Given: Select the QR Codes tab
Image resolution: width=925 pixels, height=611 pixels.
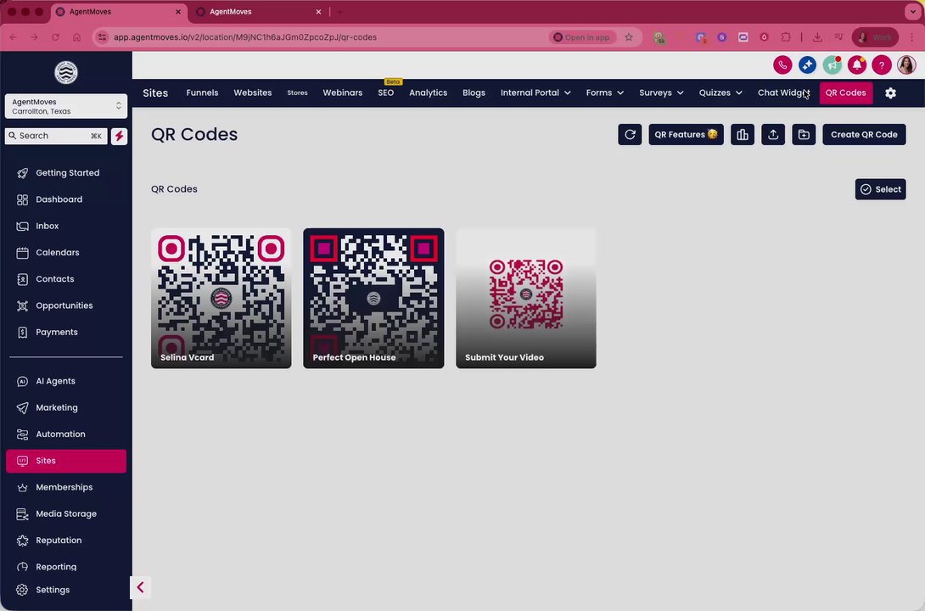Looking at the screenshot, I should click(845, 92).
